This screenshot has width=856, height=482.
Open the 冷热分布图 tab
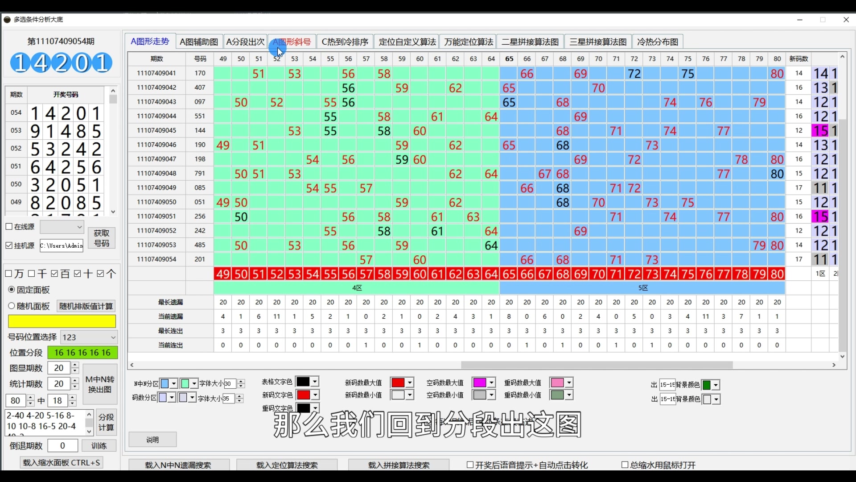click(x=658, y=42)
